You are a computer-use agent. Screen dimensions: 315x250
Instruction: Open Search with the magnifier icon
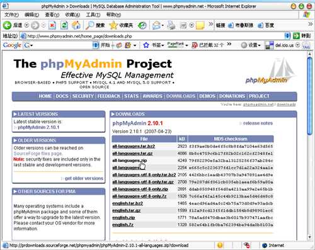(x=89, y=25)
